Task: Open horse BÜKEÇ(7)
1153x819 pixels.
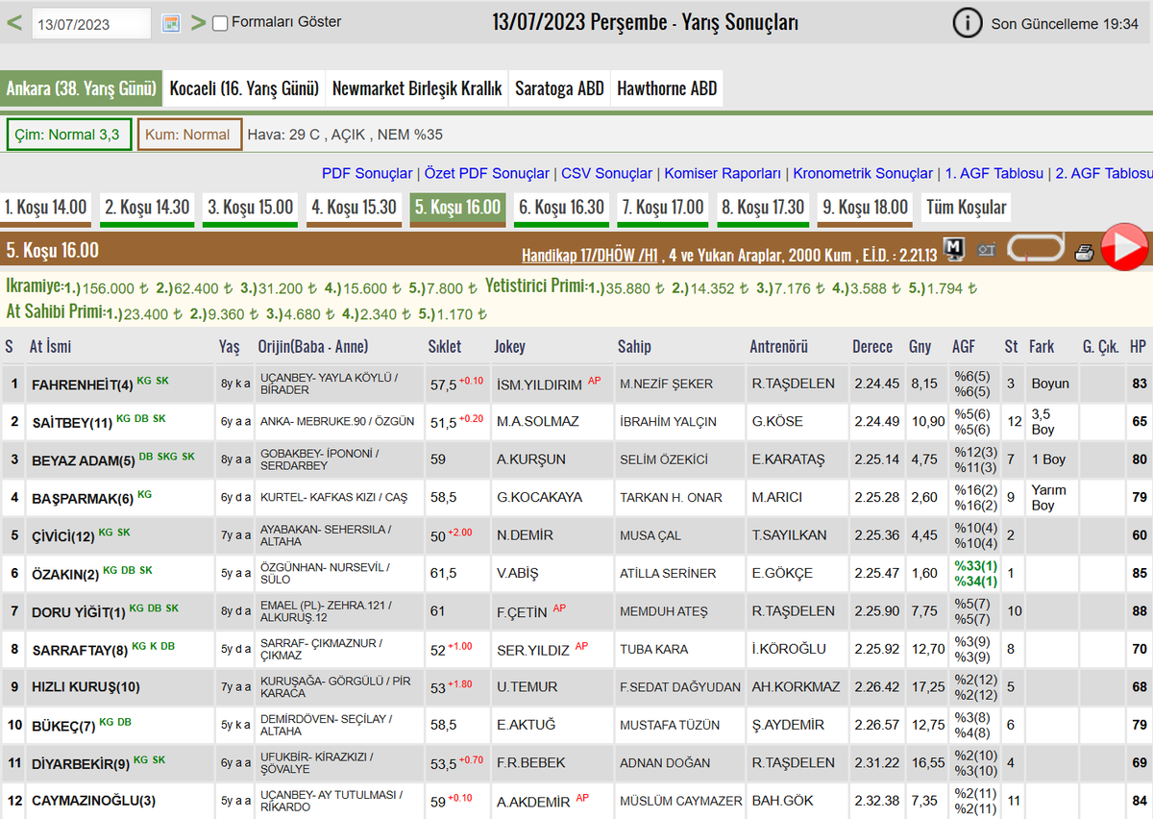Action: click(x=63, y=725)
